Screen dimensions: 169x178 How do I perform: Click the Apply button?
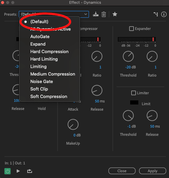pos(153,171)
